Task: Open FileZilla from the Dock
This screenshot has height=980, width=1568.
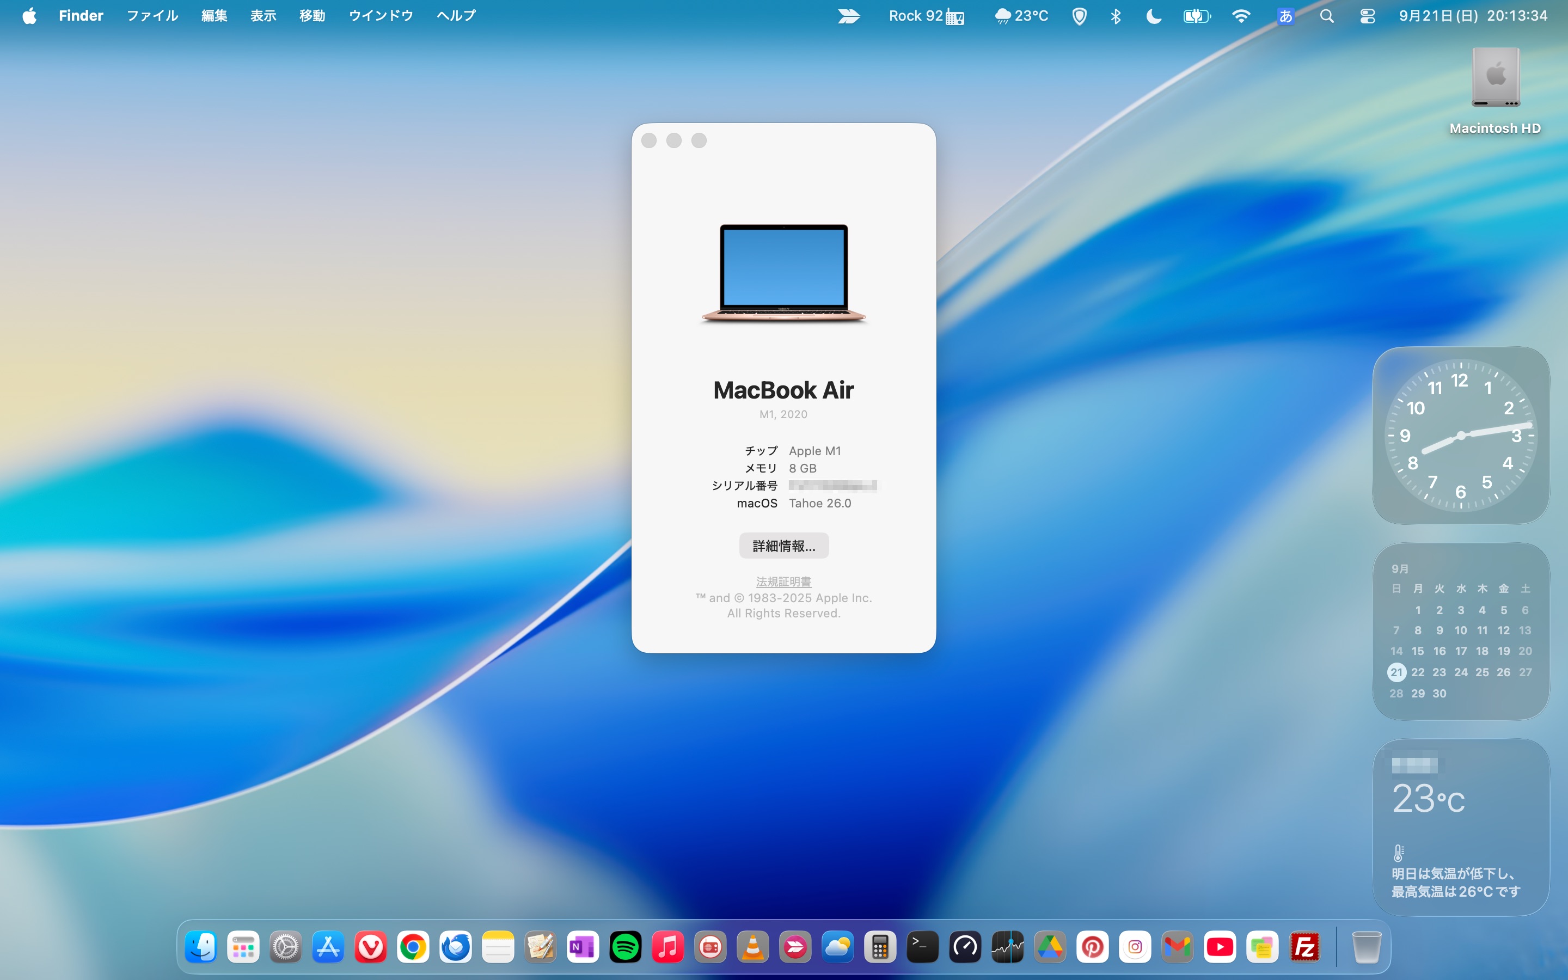Action: 1304,947
